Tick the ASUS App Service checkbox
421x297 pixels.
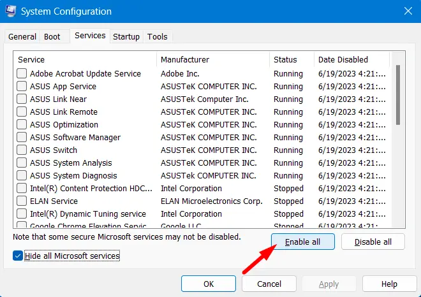[x=22, y=87]
